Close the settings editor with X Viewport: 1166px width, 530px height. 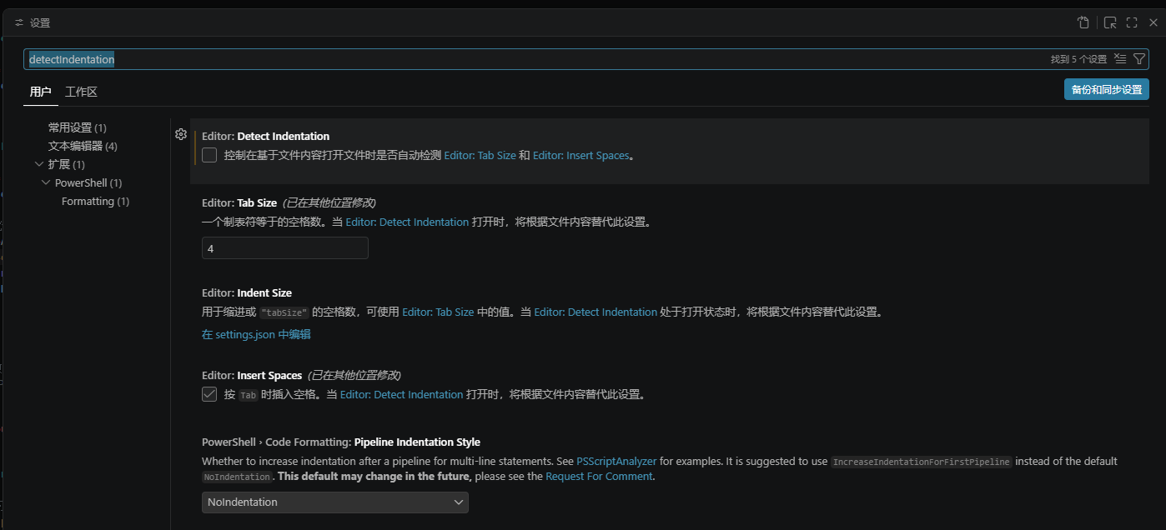coord(1153,22)
